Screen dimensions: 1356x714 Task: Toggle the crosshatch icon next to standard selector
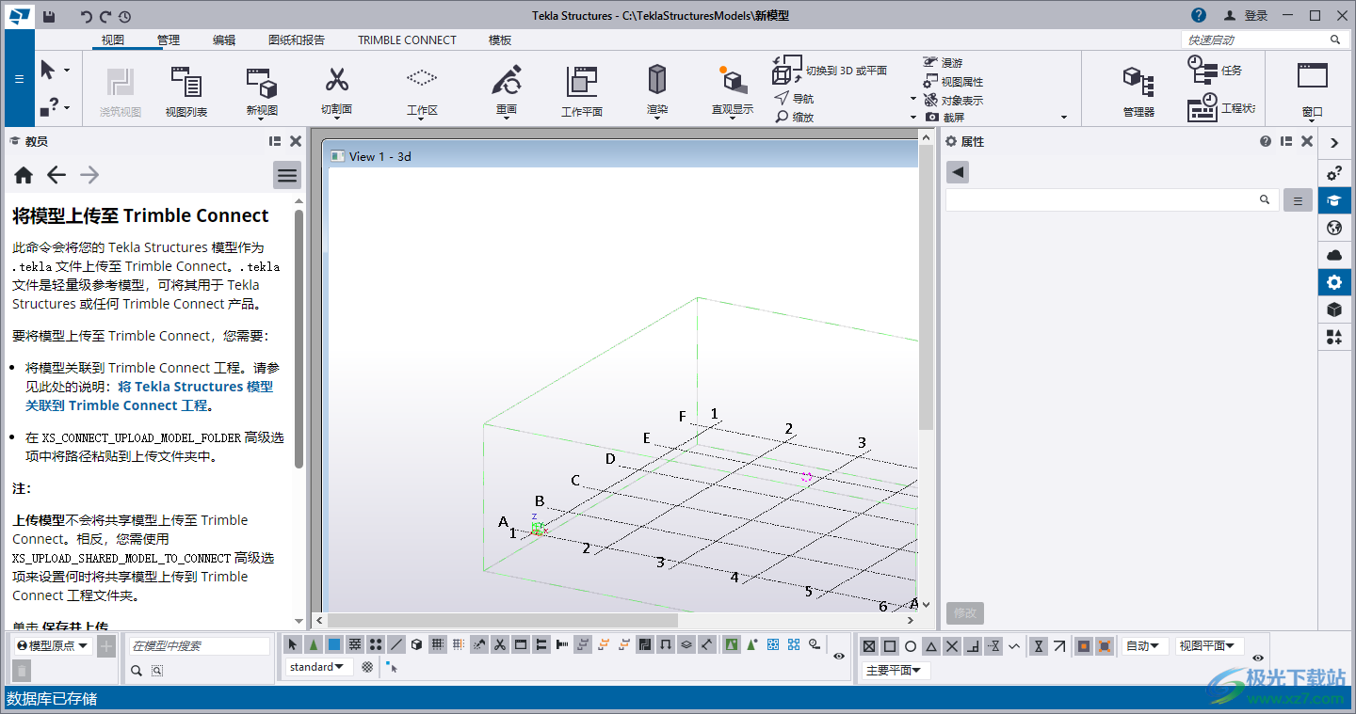[x=366, y=666]
